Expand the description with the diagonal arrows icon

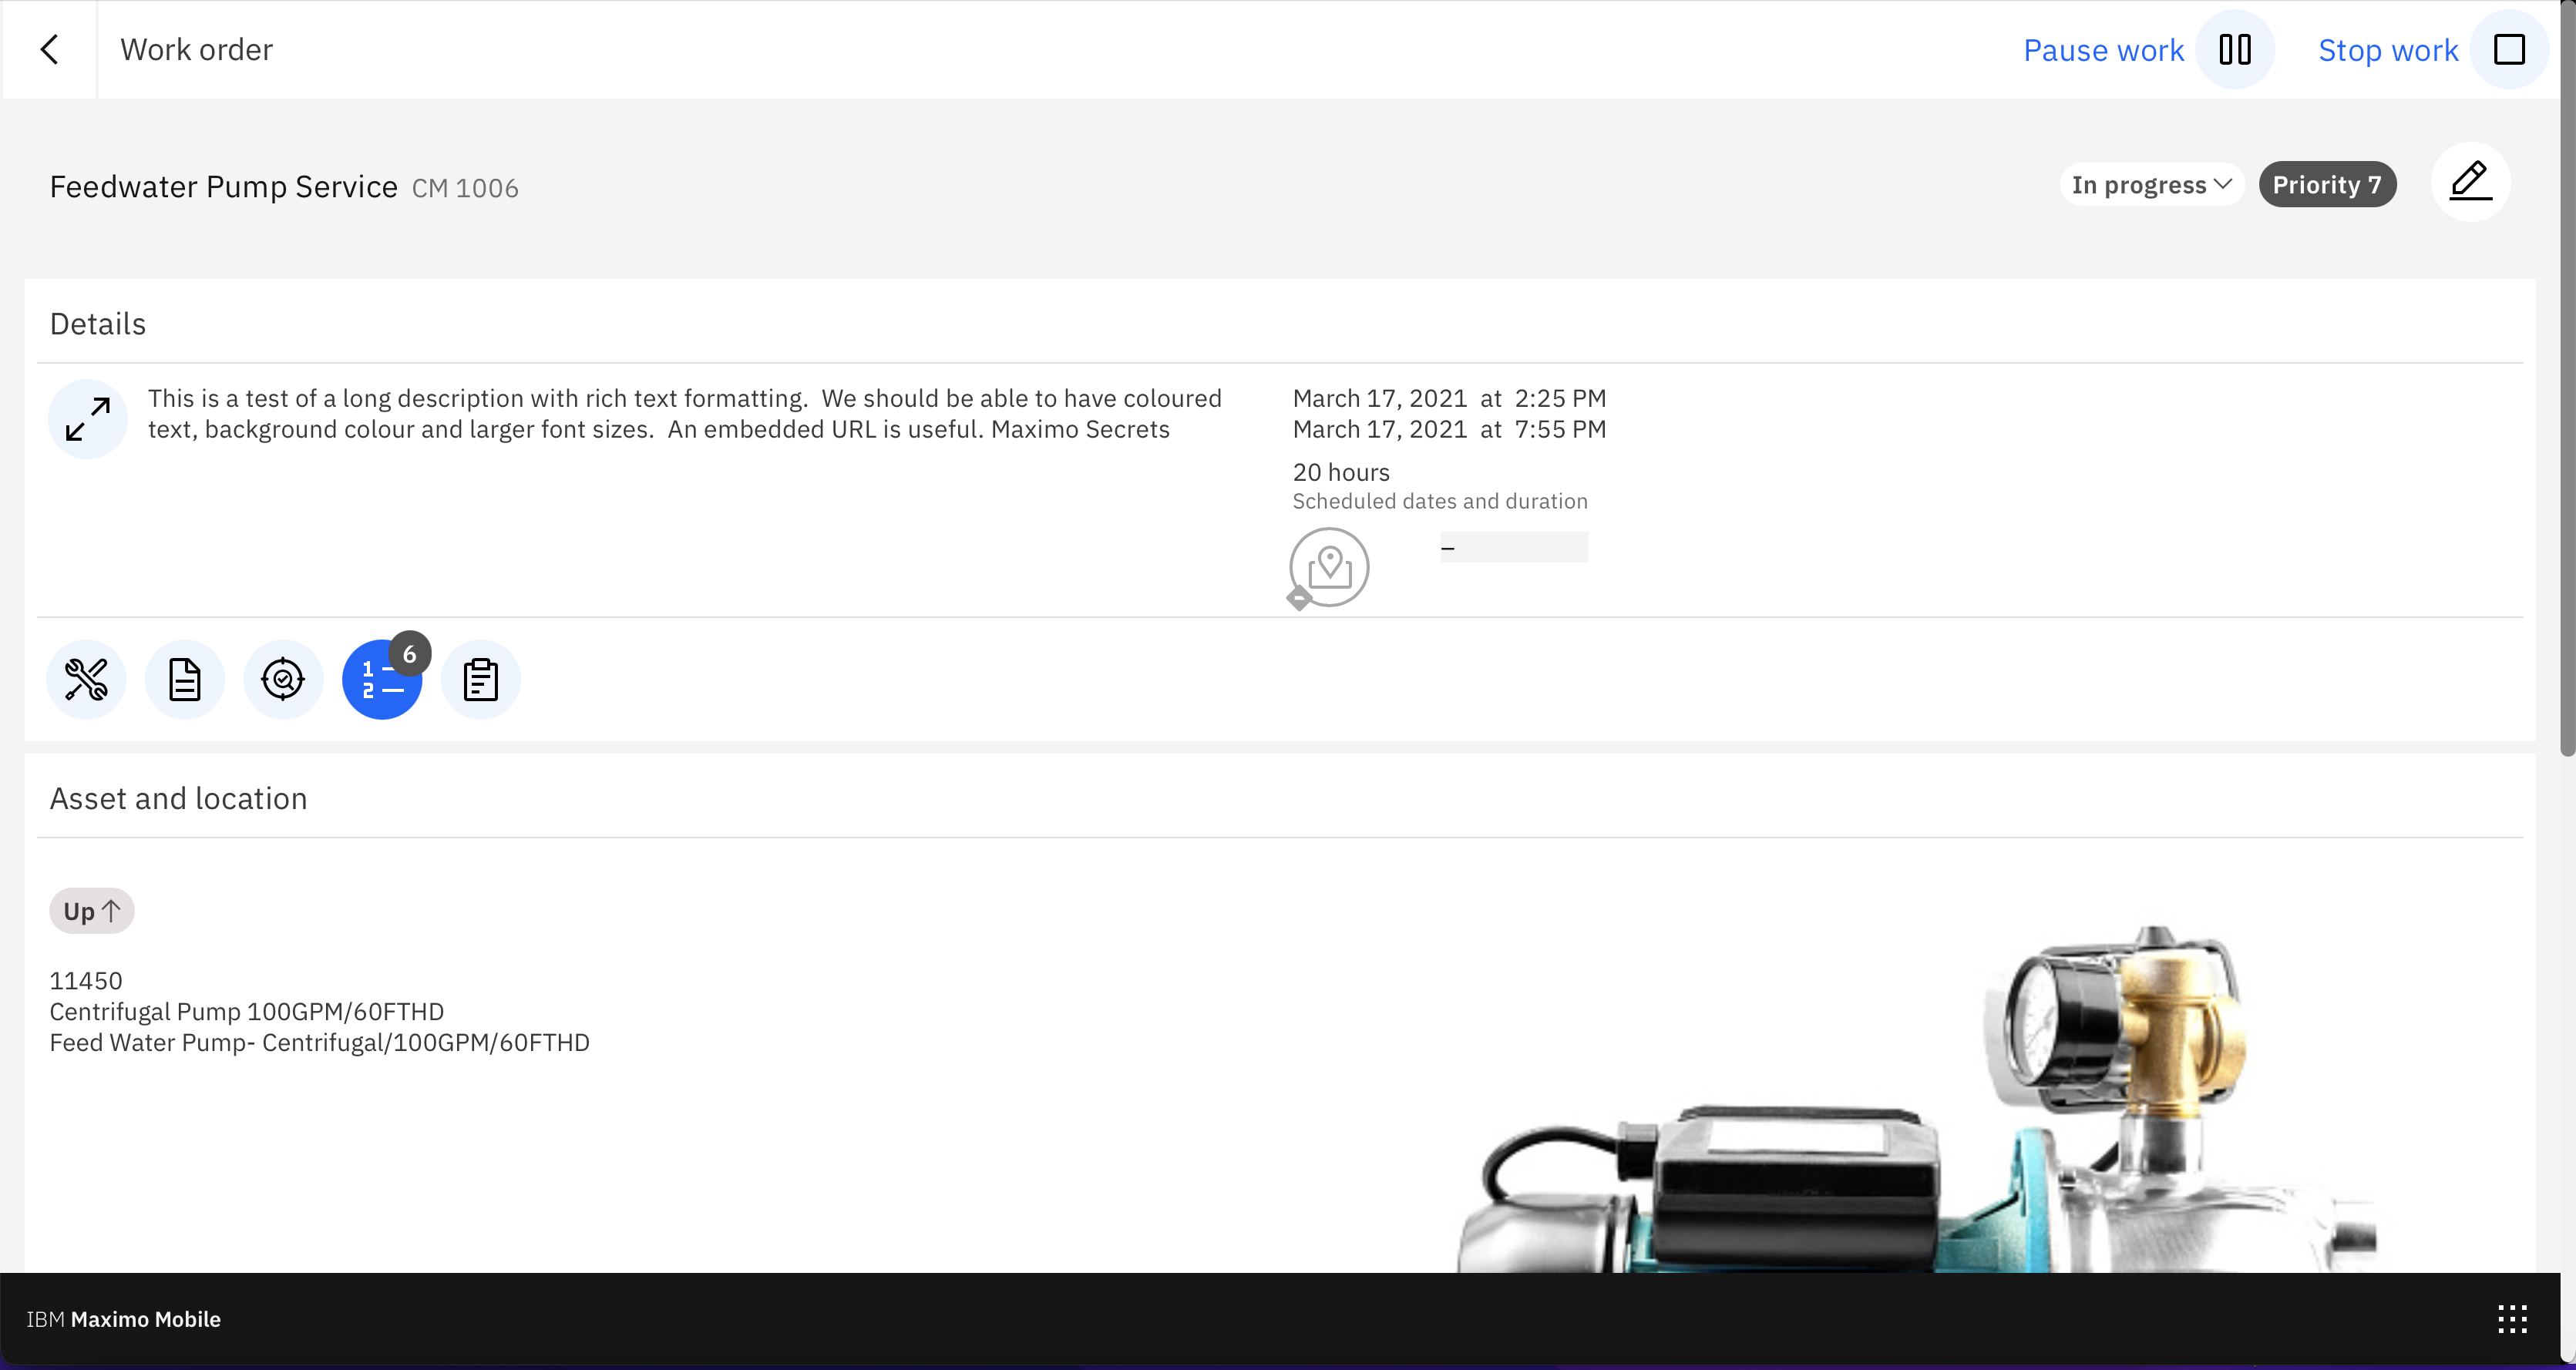coord(87,418)
